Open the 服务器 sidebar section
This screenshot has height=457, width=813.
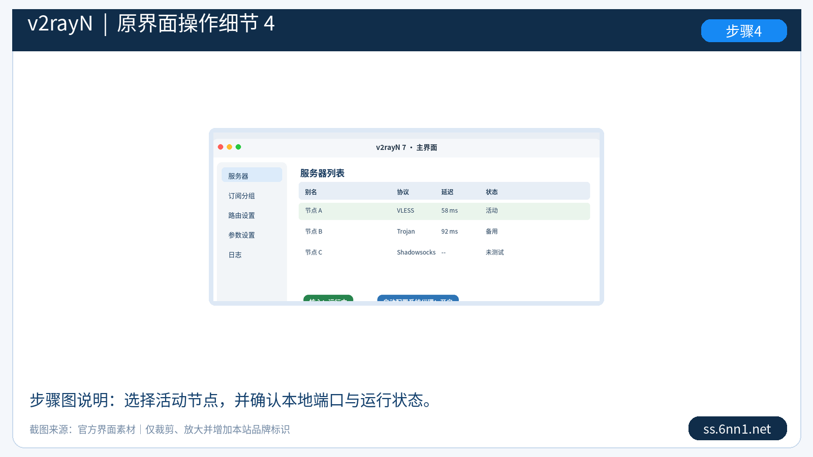pos(252,176)
